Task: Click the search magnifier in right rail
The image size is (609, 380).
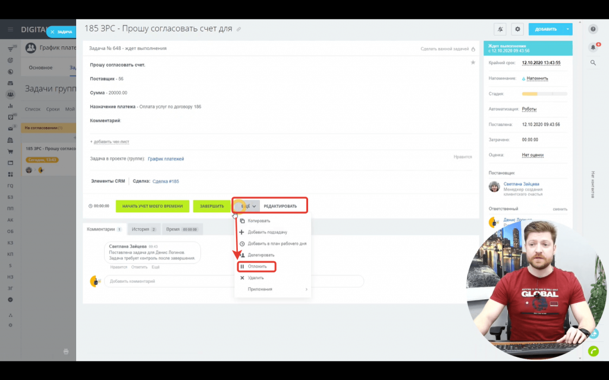Action: tap(593, 62)
